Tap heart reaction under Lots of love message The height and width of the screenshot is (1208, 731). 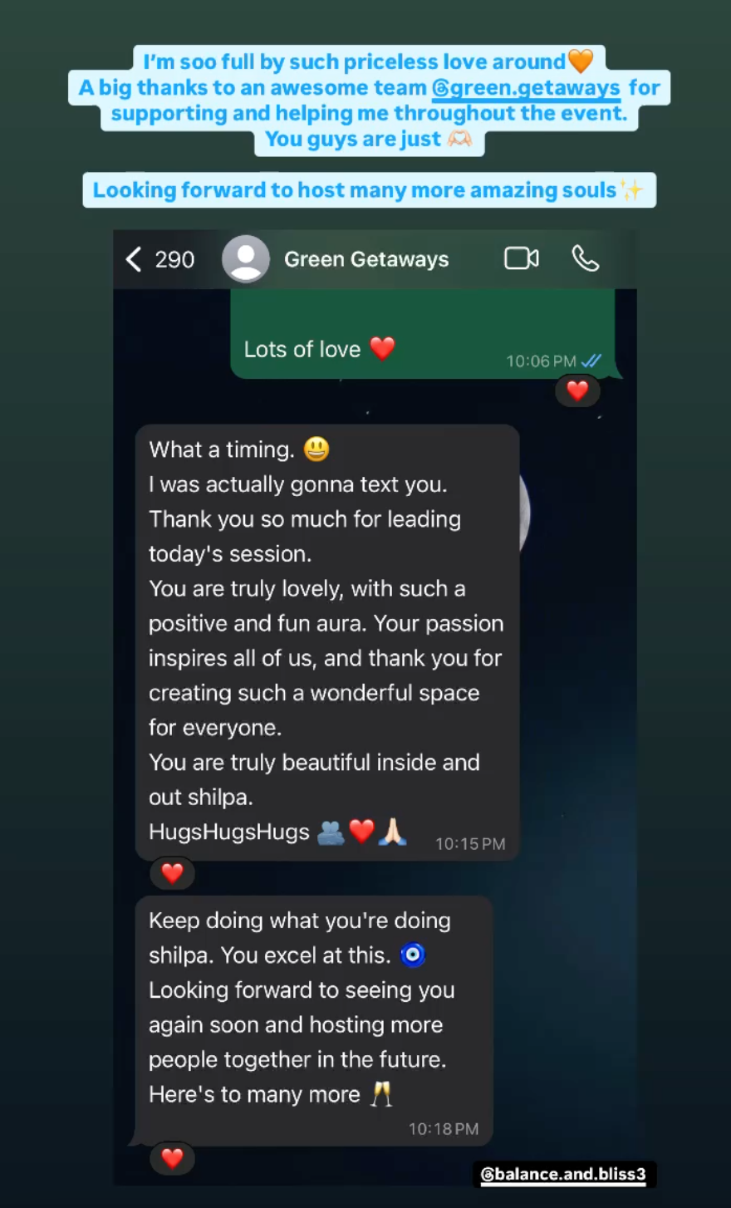click(x=577, y=390)
